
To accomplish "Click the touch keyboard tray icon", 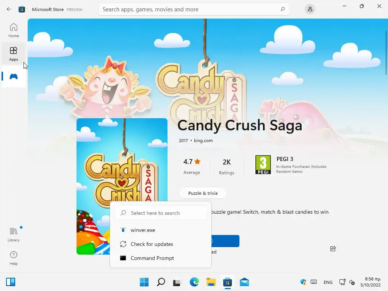I will [x=314, y=282].
